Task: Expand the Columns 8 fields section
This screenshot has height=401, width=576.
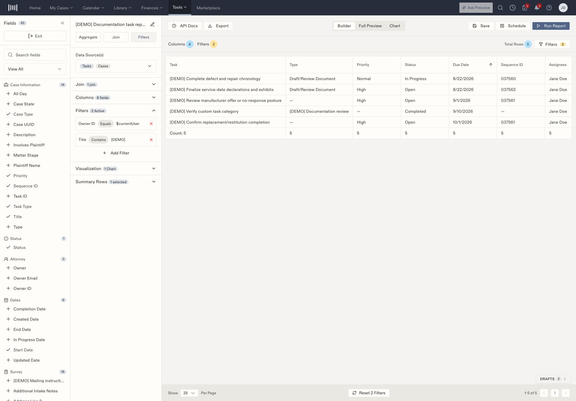Action: [116, 98]
